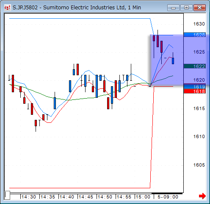Click the 1618 red price label
This screenshot has height=204, width=210.
click(x=195, y=91)
